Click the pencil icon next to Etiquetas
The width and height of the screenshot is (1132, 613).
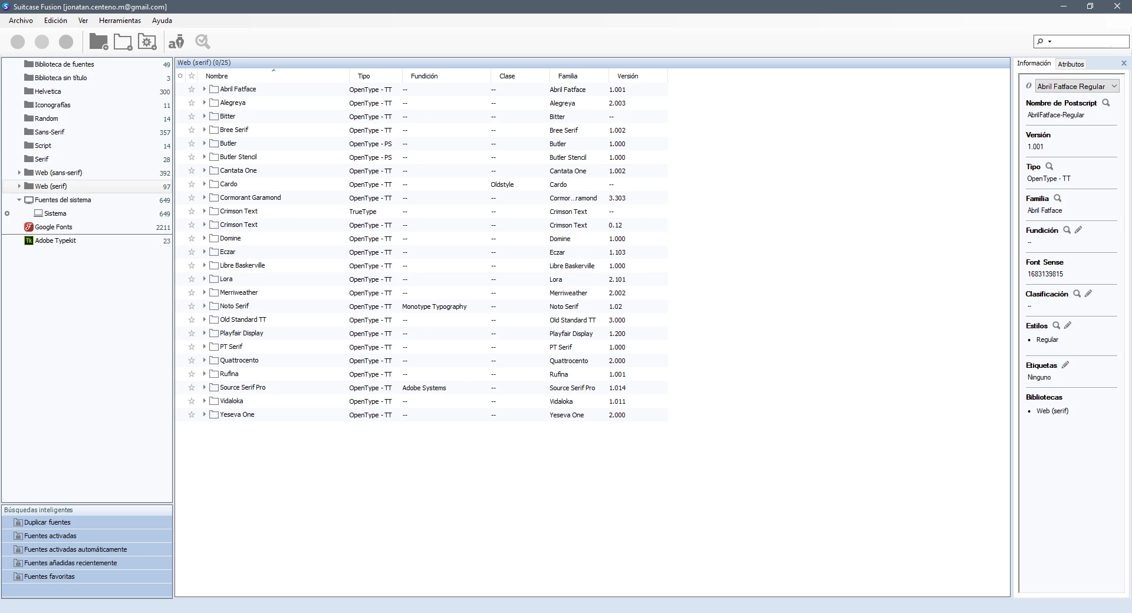point(1065,365)
